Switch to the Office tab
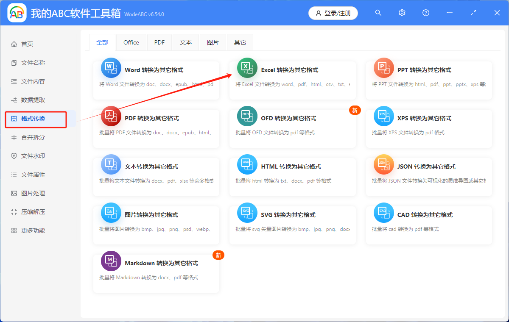Viewport: 509px width, 322px height. click(x=131, y=42)
